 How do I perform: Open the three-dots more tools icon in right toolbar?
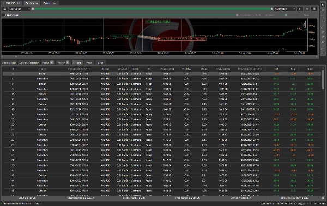(x=323, y=53)
